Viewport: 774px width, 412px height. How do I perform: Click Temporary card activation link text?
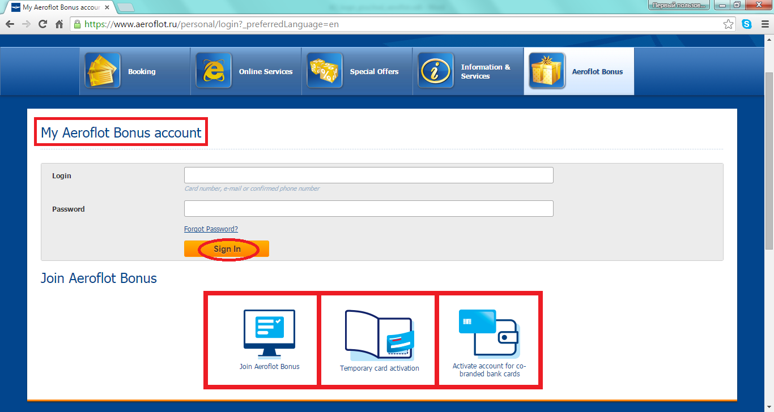tap(380, 368)
